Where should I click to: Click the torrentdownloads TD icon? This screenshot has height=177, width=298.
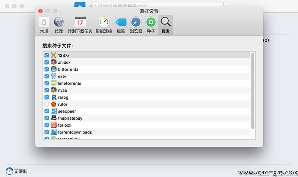(54, 132)
